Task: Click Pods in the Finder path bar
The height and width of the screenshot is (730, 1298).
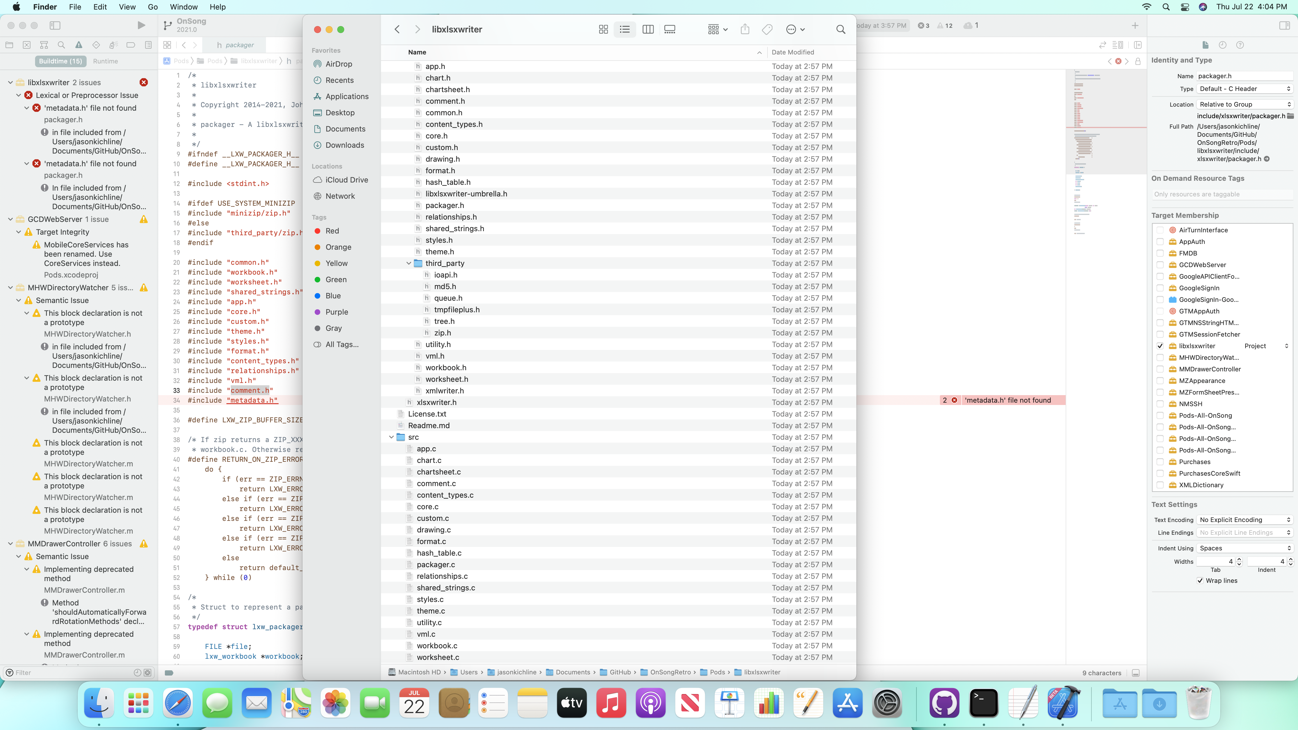Action: [712, 672]
